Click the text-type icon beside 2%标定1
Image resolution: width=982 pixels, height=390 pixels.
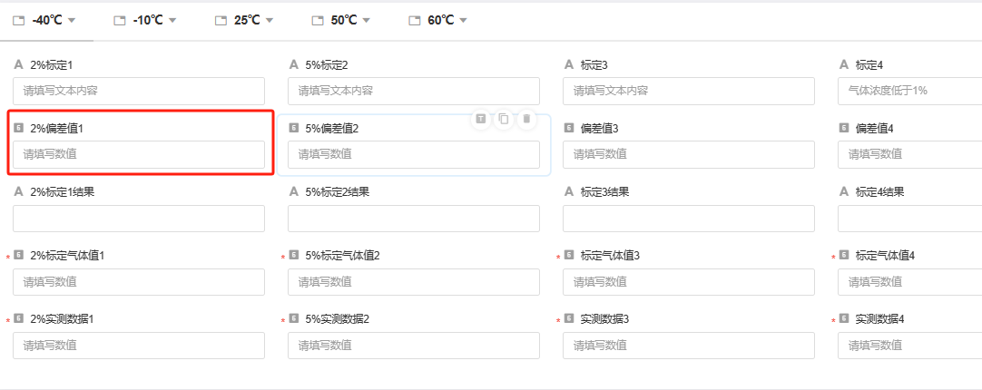click(19, 65)
